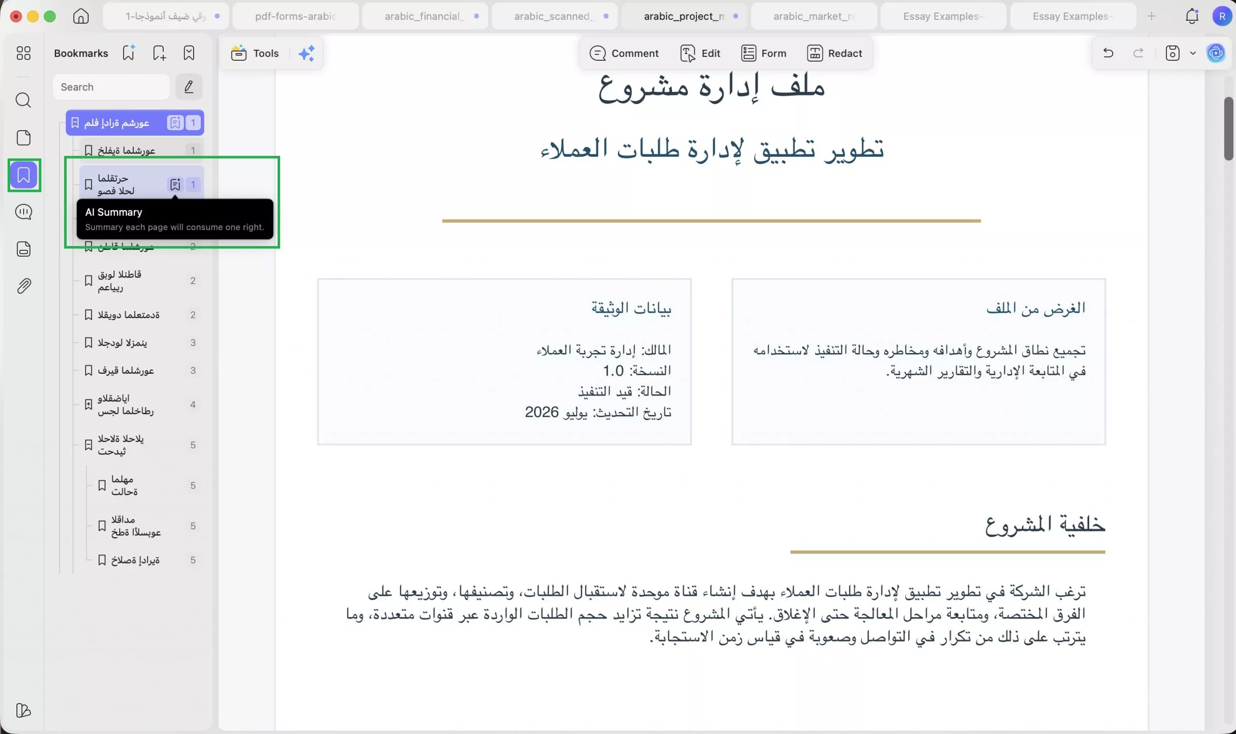Click page badge 3 on ينمزلا لودجلا row
The width and height of the screenshot is (1236, 734).
(193, 343)
